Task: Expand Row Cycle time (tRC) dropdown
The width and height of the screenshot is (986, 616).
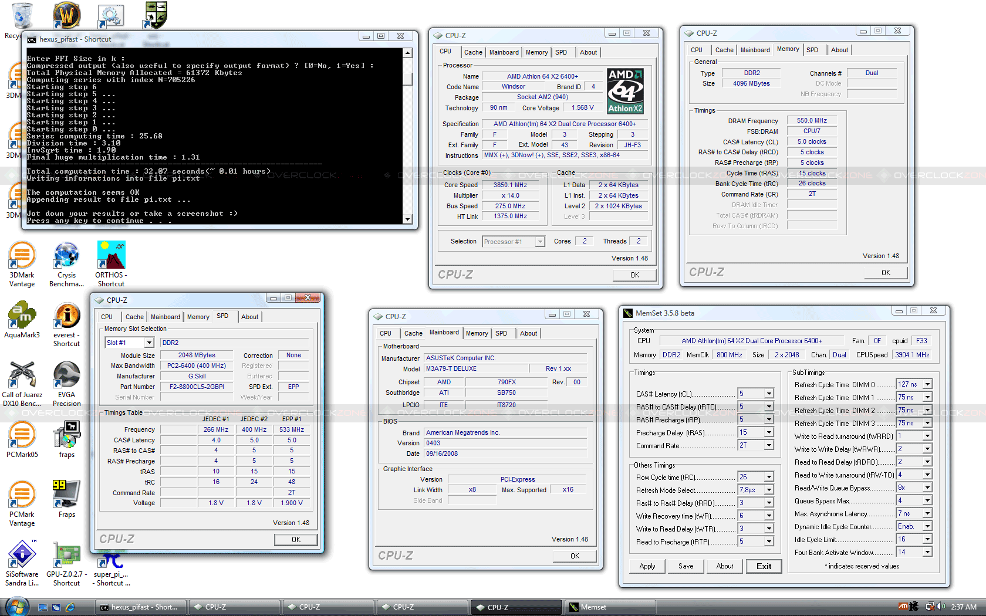Action: (769, 477)
